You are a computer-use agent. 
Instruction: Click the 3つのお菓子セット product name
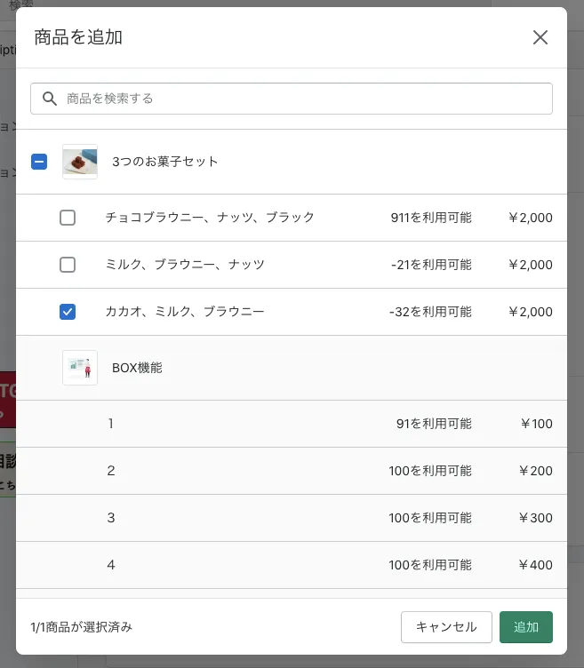click(x=165, y=162)
